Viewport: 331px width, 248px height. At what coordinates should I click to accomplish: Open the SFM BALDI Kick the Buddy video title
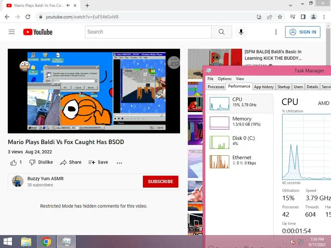click(x=273, y=55)
